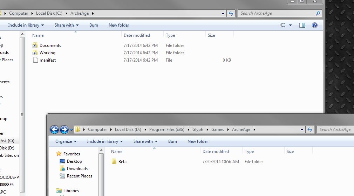The height and width of the screenshot is (196, 354).
Task: Click the Back arrow in the ArcheAge window
Action: coord(54,130)
